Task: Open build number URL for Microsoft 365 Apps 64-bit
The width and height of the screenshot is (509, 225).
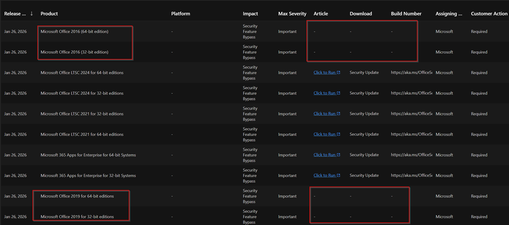Action: click(x=412, y=155)
